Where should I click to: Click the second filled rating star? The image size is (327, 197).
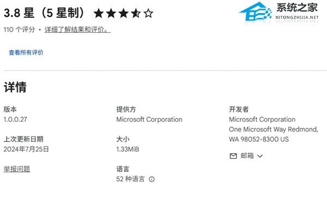[111, 14]
